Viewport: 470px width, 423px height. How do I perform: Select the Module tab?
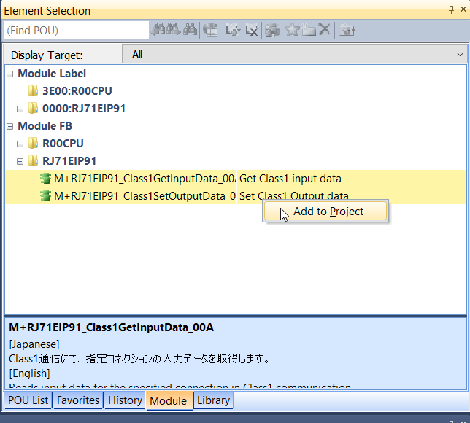pyautogui.click(x=169, y=400)
